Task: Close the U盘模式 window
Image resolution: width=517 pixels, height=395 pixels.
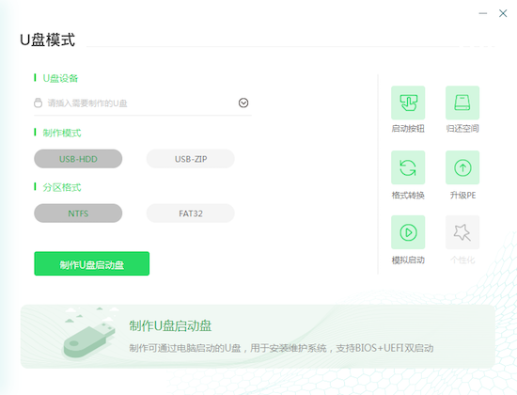Action: coord(503,13)
